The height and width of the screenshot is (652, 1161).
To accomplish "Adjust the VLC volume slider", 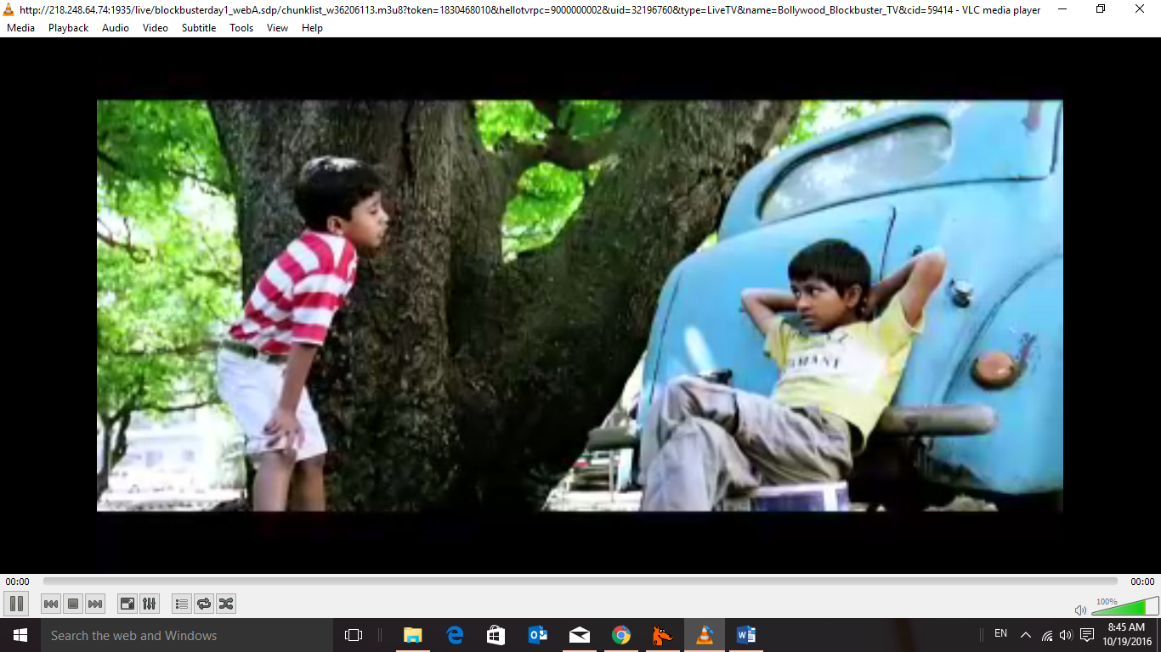I will (1125, 605).
